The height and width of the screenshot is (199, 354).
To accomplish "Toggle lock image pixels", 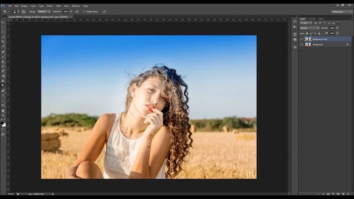I will [311, 33].
